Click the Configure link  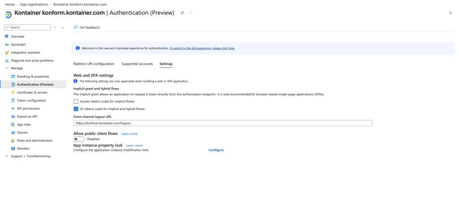(x=217, y=150)
